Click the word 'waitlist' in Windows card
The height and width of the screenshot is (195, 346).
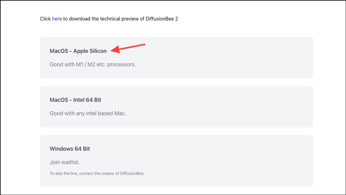point(70,162)
